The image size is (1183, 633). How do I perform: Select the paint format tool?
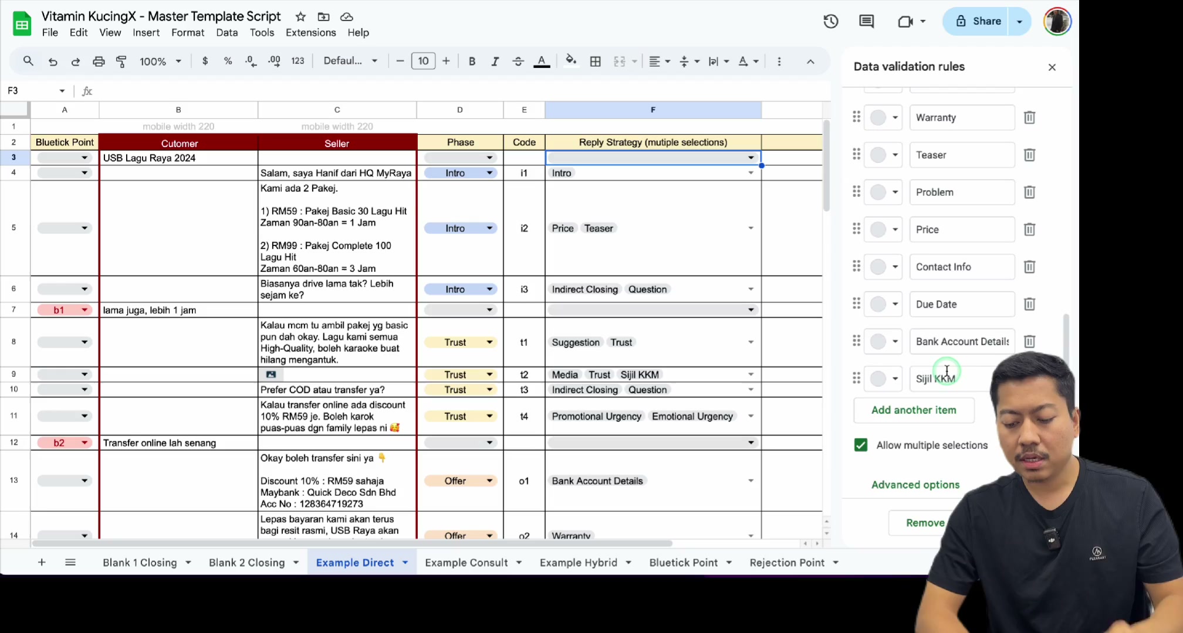[x=121, y=62]
